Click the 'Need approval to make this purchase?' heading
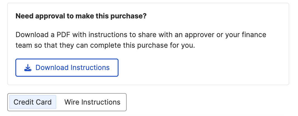The width and height of the screenshot is (298, 116). [x=81, y=16]
